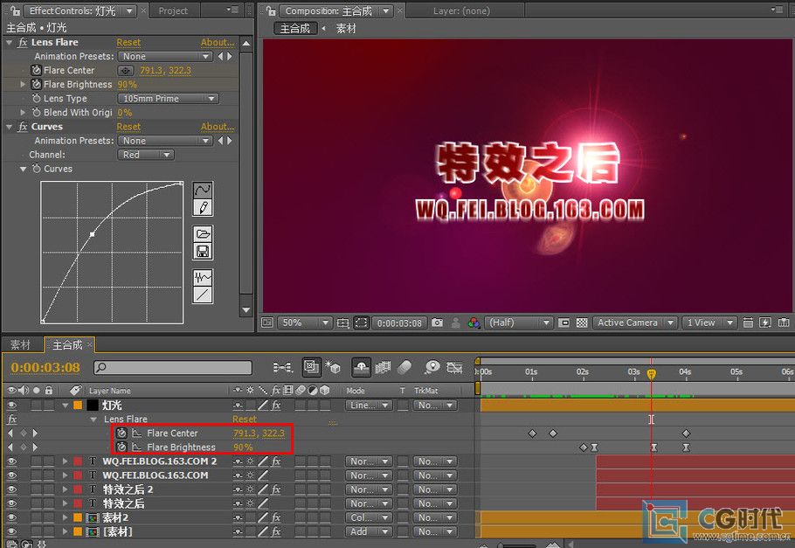Screen dimensions: 795x548
Task: Smooth the curve using the waveform icon
Action: click(x=203, y=278)
